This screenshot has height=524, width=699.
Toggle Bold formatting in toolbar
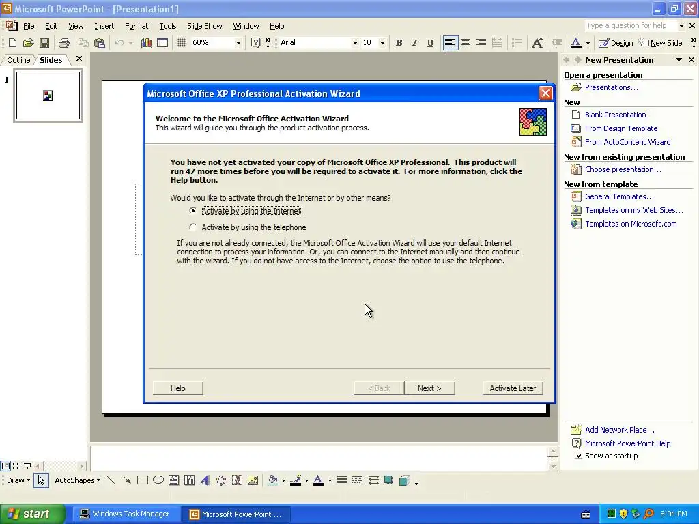click(x=399, y=43)
